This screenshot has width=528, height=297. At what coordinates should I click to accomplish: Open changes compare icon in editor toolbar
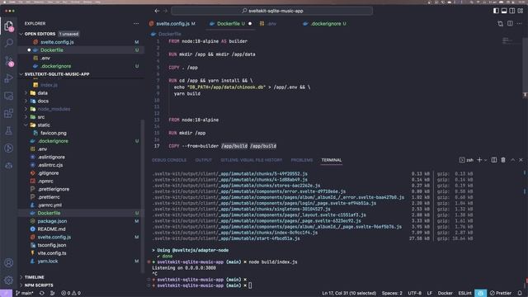point(501,24)
